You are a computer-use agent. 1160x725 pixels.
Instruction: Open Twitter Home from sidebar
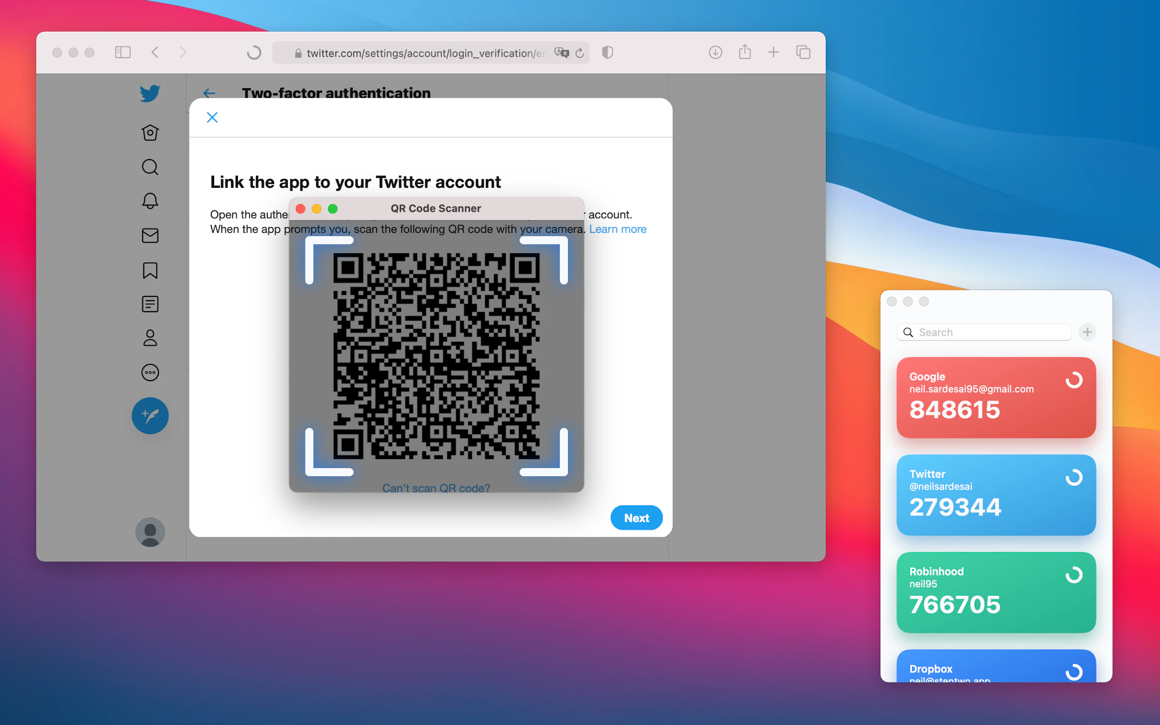(150, 133)
